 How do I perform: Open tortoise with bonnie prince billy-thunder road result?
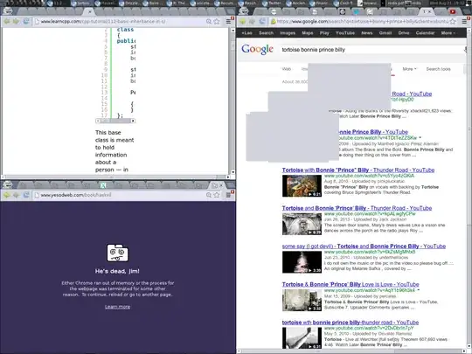pyautogui.click(x=351, y=323)
